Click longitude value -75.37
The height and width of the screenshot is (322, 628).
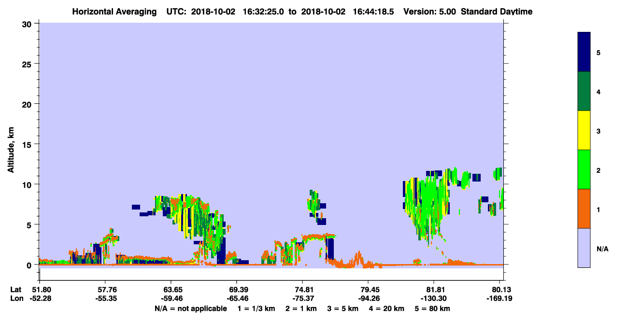pos(302,298)
